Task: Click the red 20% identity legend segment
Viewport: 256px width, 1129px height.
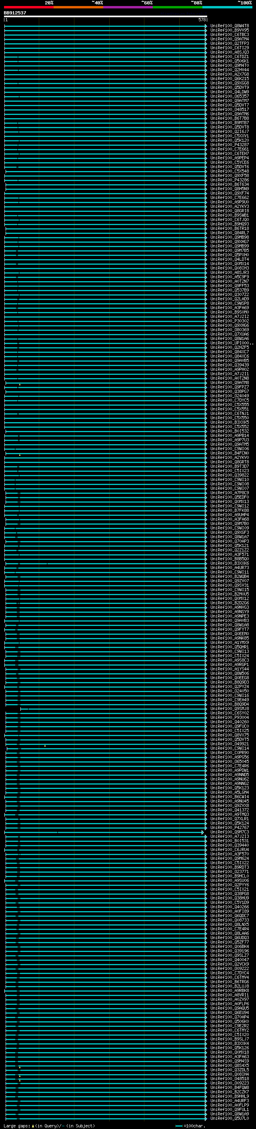Action: [28, 7]
